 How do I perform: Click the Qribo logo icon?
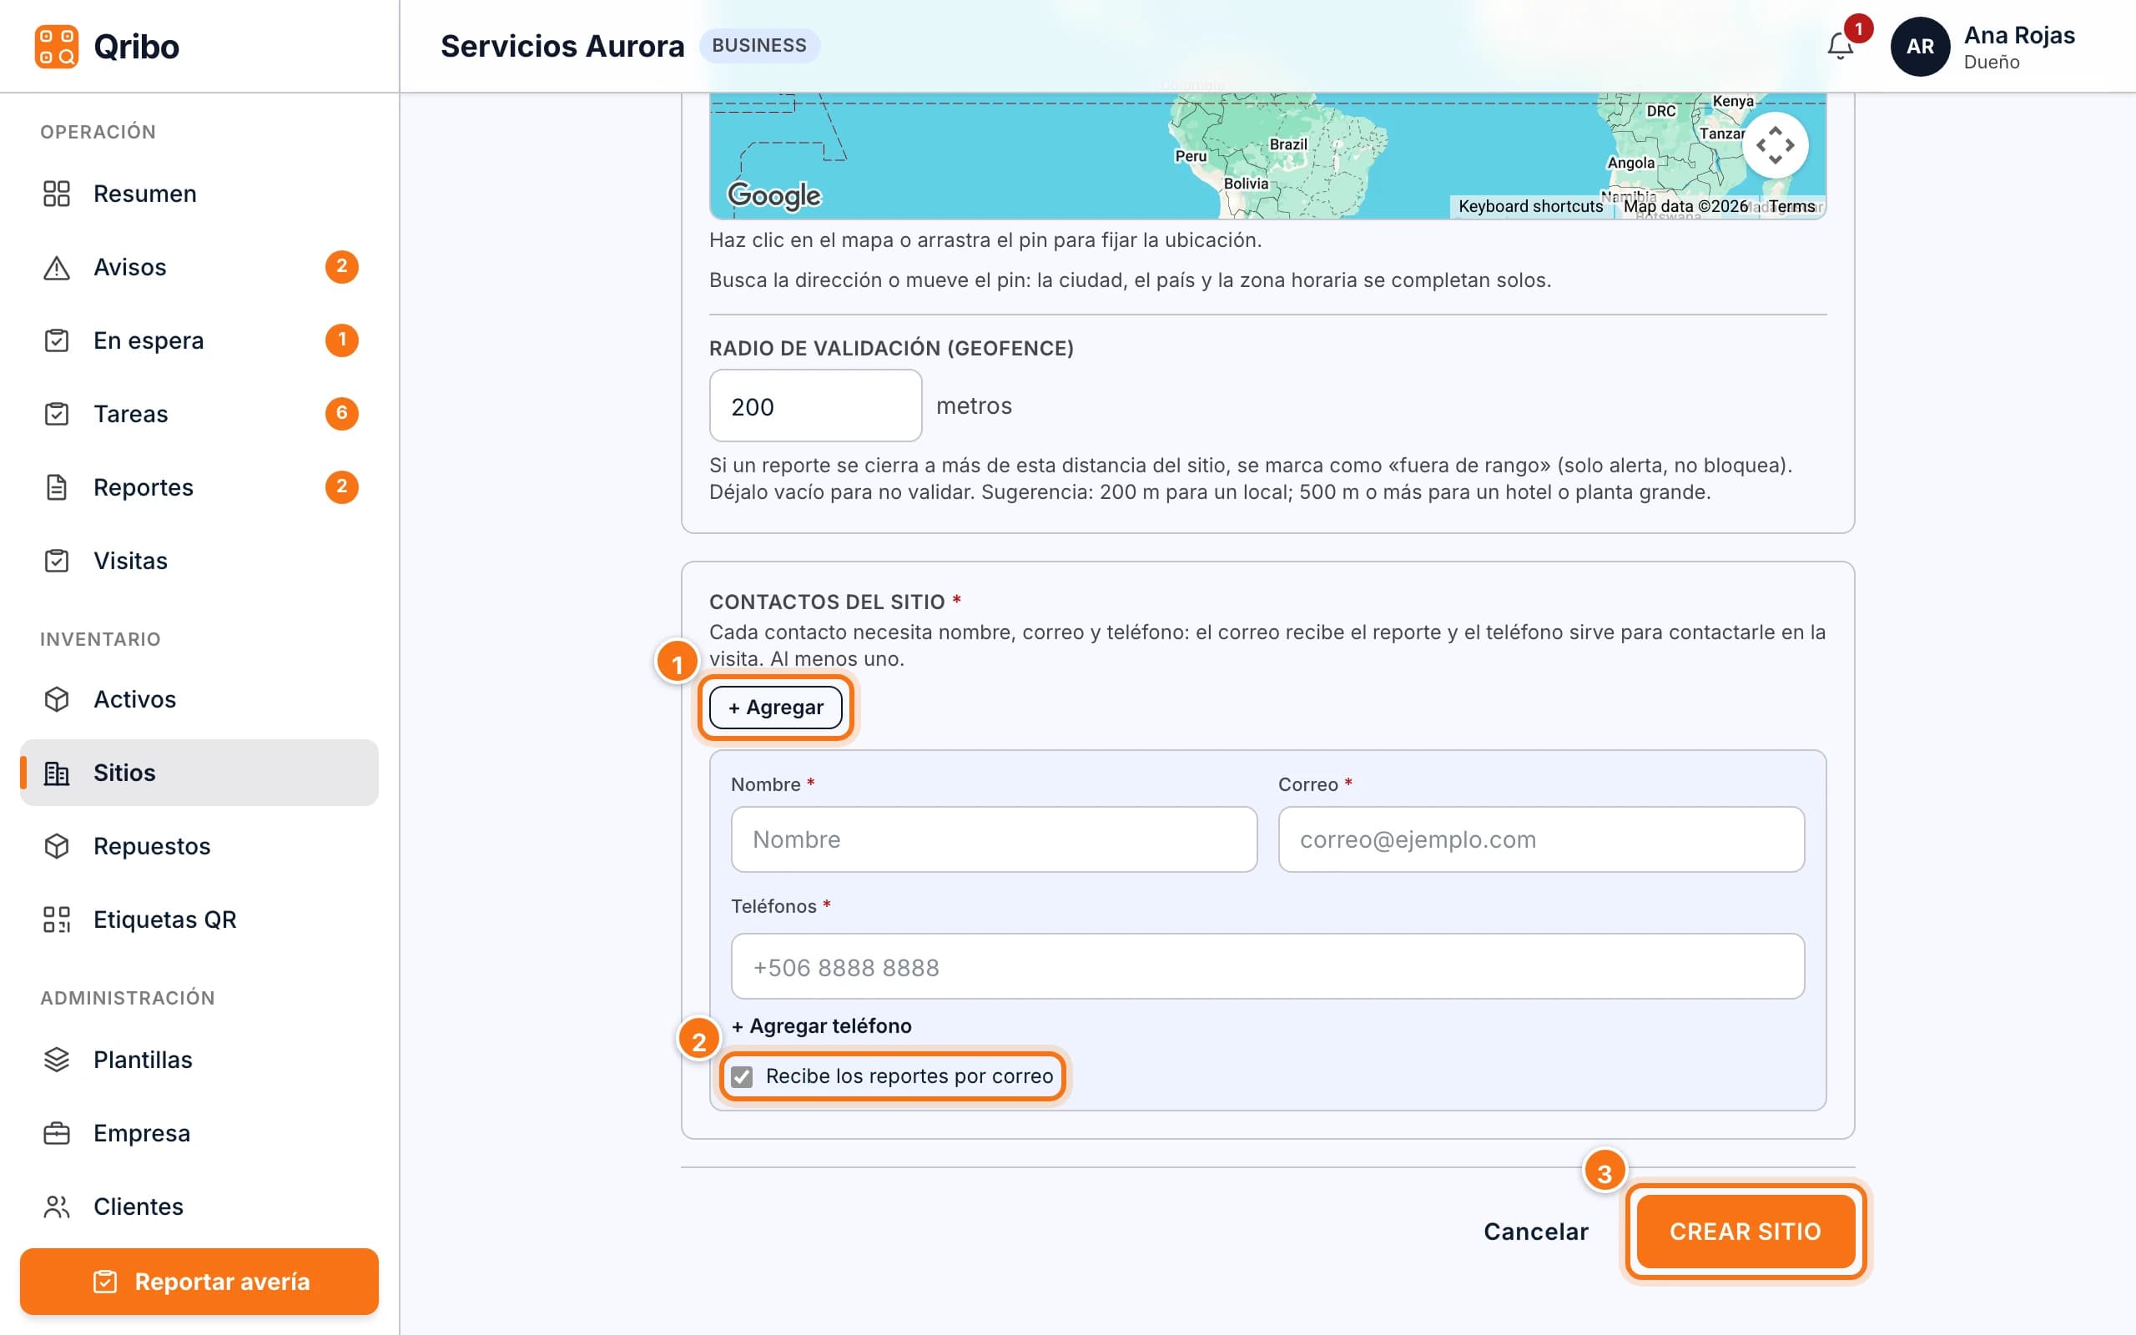[x=57, y=46]
